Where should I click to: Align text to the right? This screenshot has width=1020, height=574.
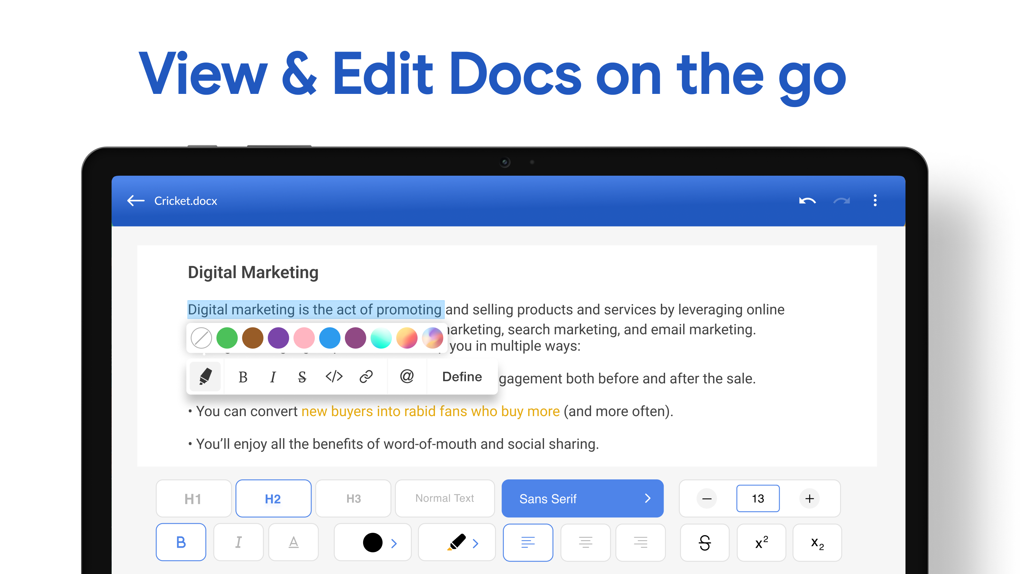pos(641,542)
